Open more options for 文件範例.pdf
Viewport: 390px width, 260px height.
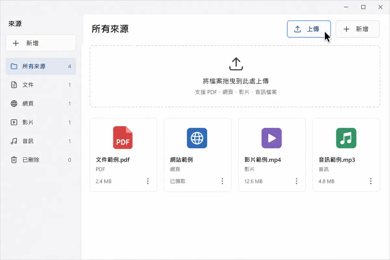148,181
